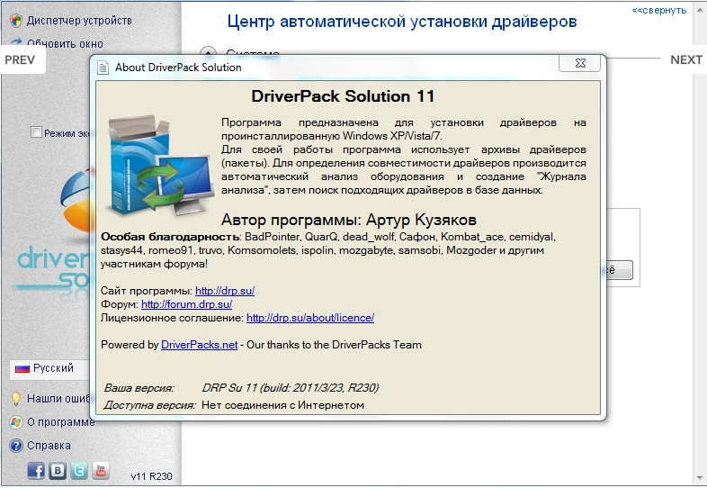The image size is (707, 488).
Task: Follow the http://drp.su/ site link
Action: click(x=225, y=291)
